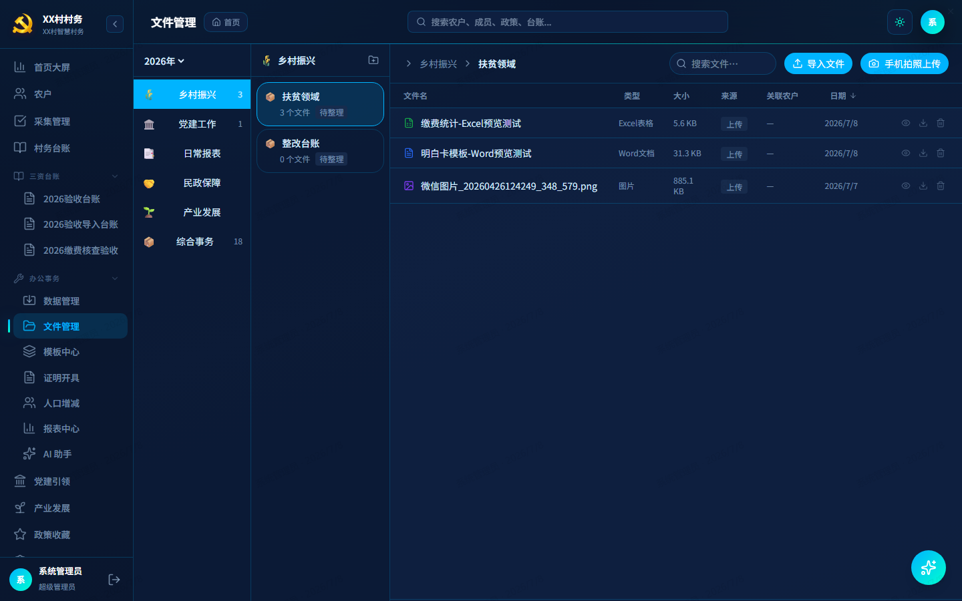Open 首页大屏 in the sidebar

[67, 67]
